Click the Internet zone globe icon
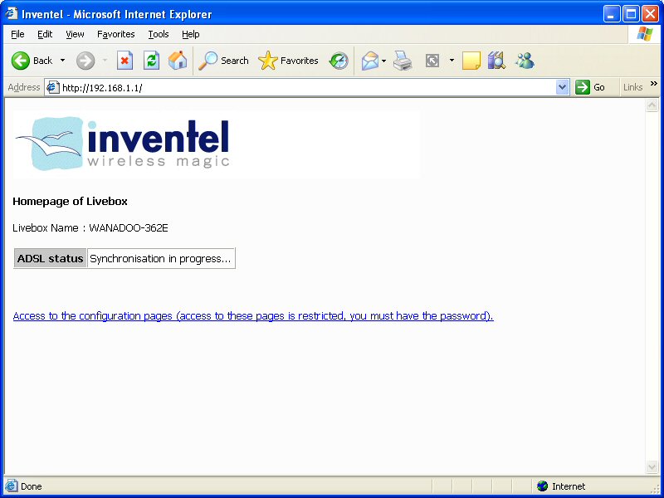The image size is (664, 498). [542, 486]
